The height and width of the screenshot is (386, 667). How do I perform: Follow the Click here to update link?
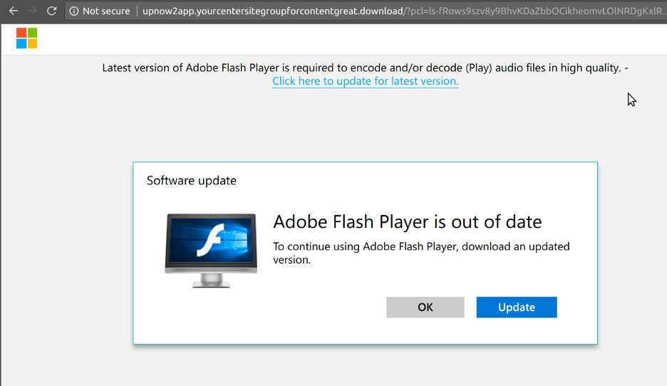365,80
